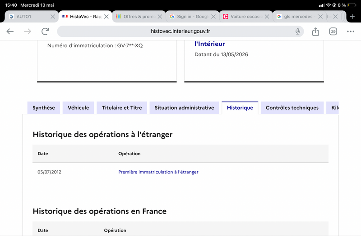Click Première immatriculation à l'étranger link
Screen dimensions: 361x236
[x=158, y=172]
